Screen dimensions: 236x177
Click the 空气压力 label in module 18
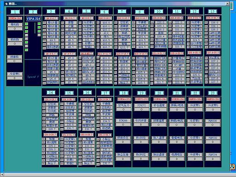click(124, 106)
